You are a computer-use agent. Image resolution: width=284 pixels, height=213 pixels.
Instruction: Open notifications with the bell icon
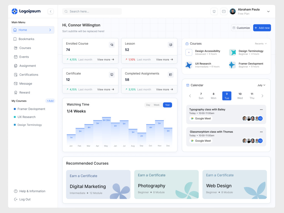tap(214, 11)
